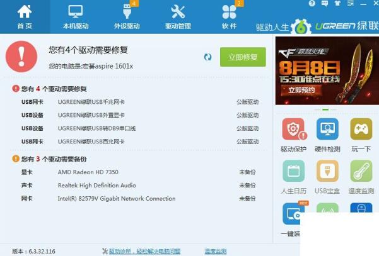Image resolution: width=379 pixels, height=256 pixels.
Task: Click the 您有 3 个驱动需要备份 section header
Action: click(x=50, y=159)
